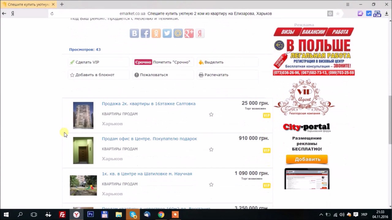392x220 pixels.
Task: Open the green door office thumbnail
Action: (83, 150)
